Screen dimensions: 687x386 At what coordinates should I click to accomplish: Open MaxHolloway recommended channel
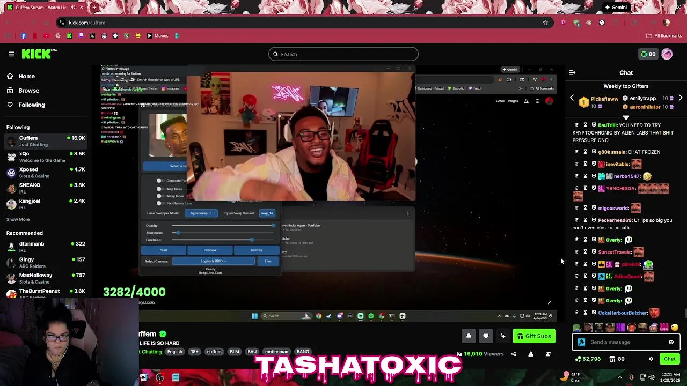coord(46,278)
